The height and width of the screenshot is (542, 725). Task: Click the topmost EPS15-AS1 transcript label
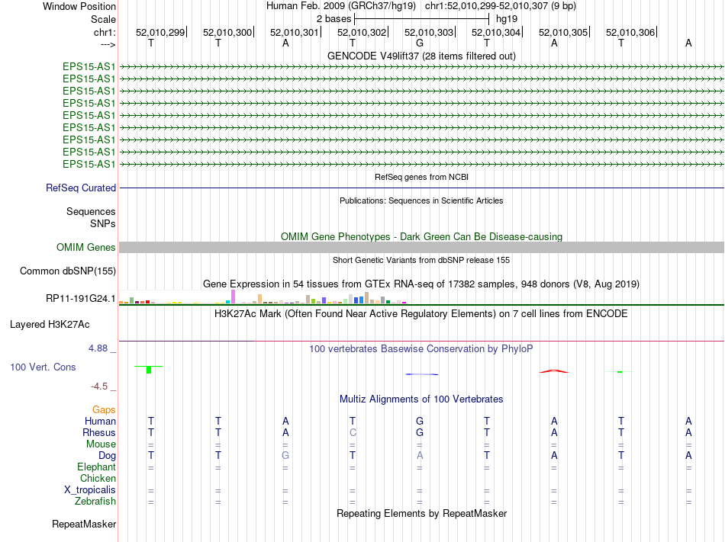[89, 66]
